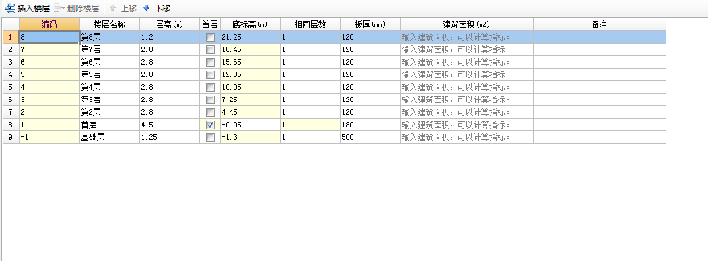This screenshot has width=708, height=261.
Task: Click the 建筑面积(m2) column header
Action: point(466,25)
